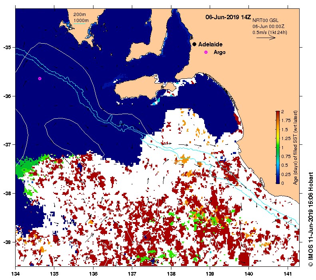The height and width of the screenshot is (280, 316).
Task: Click the latitude axis label "-36"
Action: tap(7, 96)
